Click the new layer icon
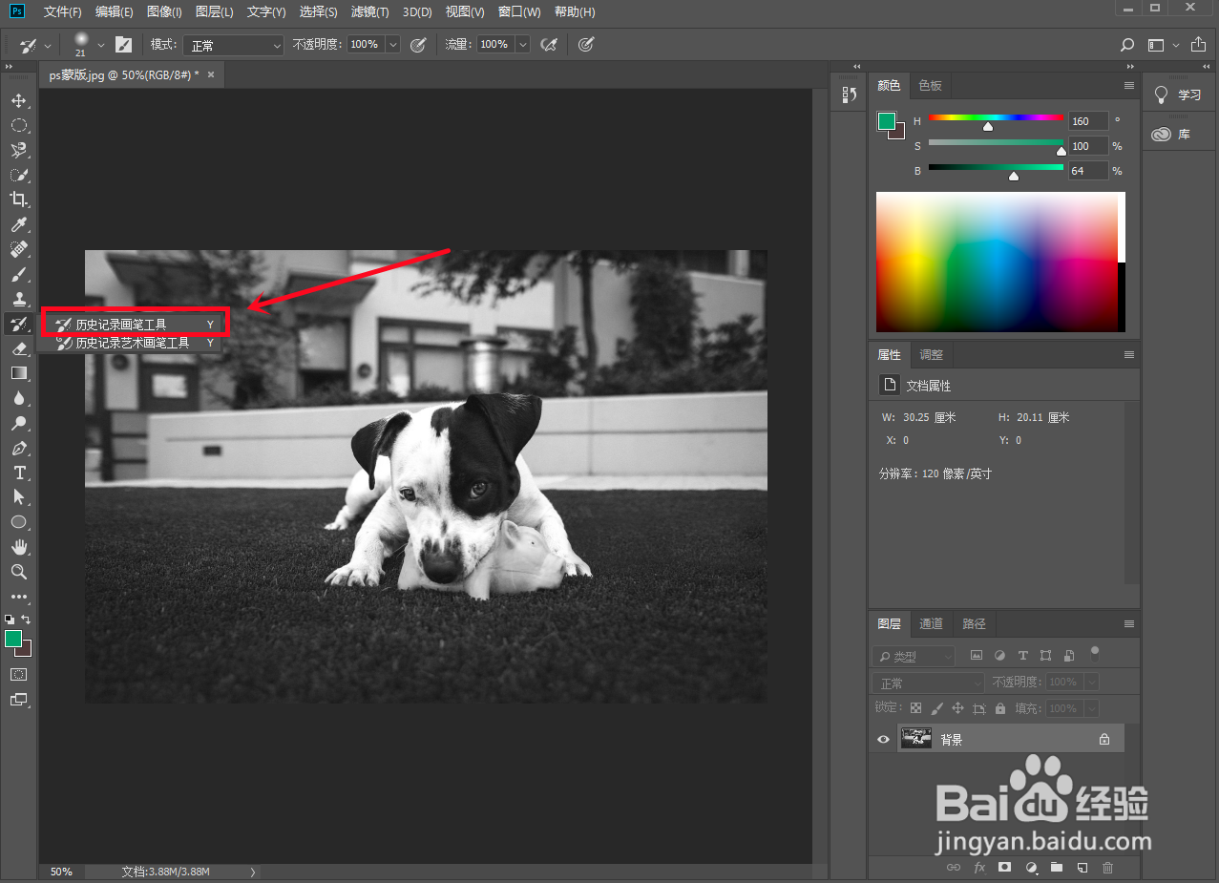The height and width of the screenshot is (883, 1219). point(1082,868)
